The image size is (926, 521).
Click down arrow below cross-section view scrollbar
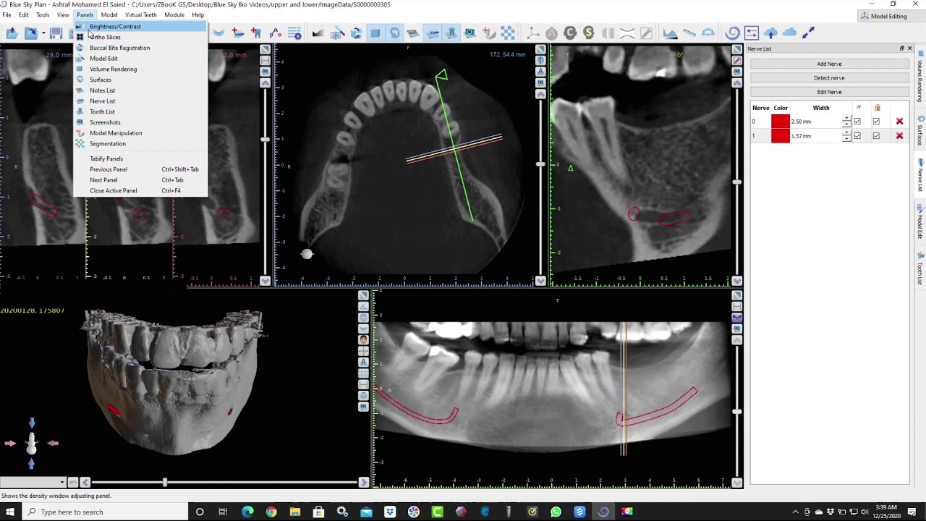point(265,281)
